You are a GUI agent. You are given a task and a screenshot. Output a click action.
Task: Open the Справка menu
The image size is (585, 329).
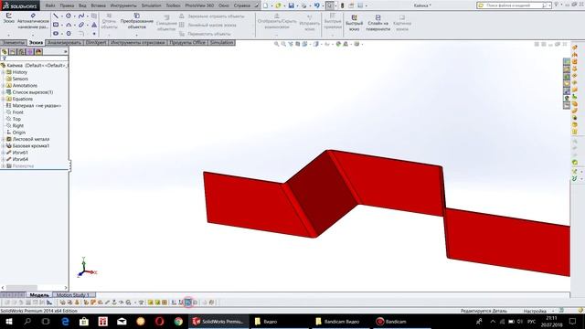[x=241, y=5]
